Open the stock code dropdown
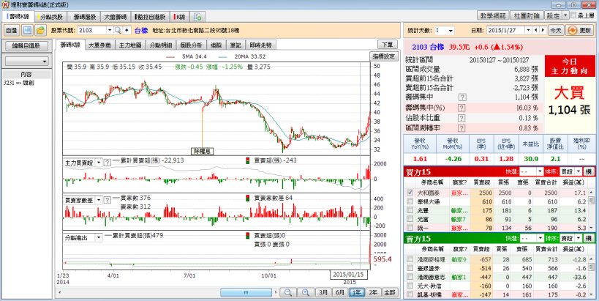This screenshot has width=599, height=301. (x=110, y=30)
